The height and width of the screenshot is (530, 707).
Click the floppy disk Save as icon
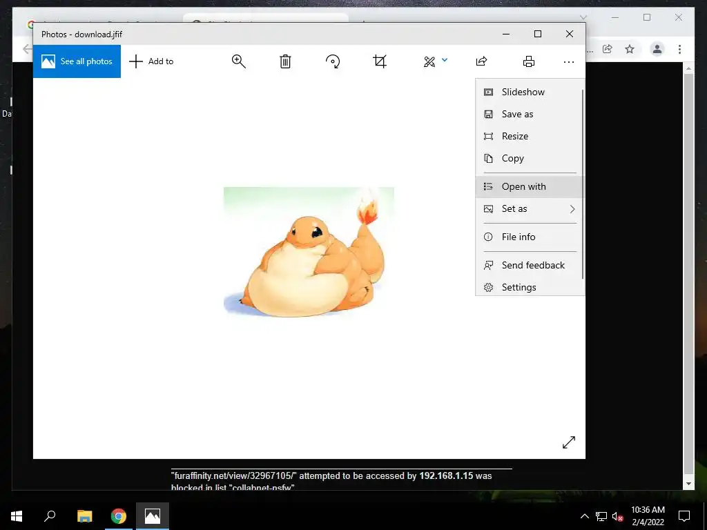pyautogui.click(x=488, y=114)
